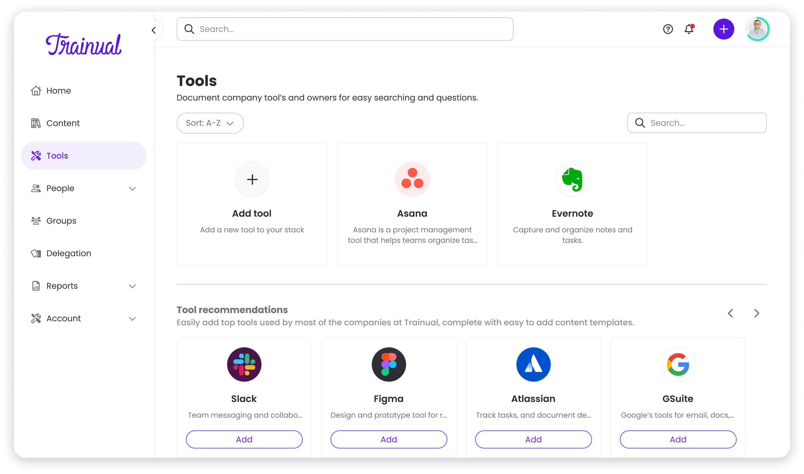Viewport: 804px width, 474px height.
Task: Collapse the sidebar with the arrow
Action: coord(154,30)
